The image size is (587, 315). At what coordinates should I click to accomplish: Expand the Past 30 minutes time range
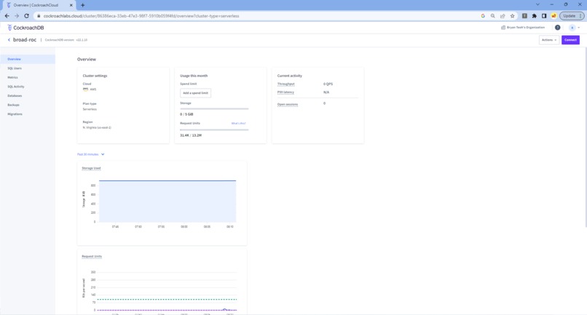[x=91, y=154]
